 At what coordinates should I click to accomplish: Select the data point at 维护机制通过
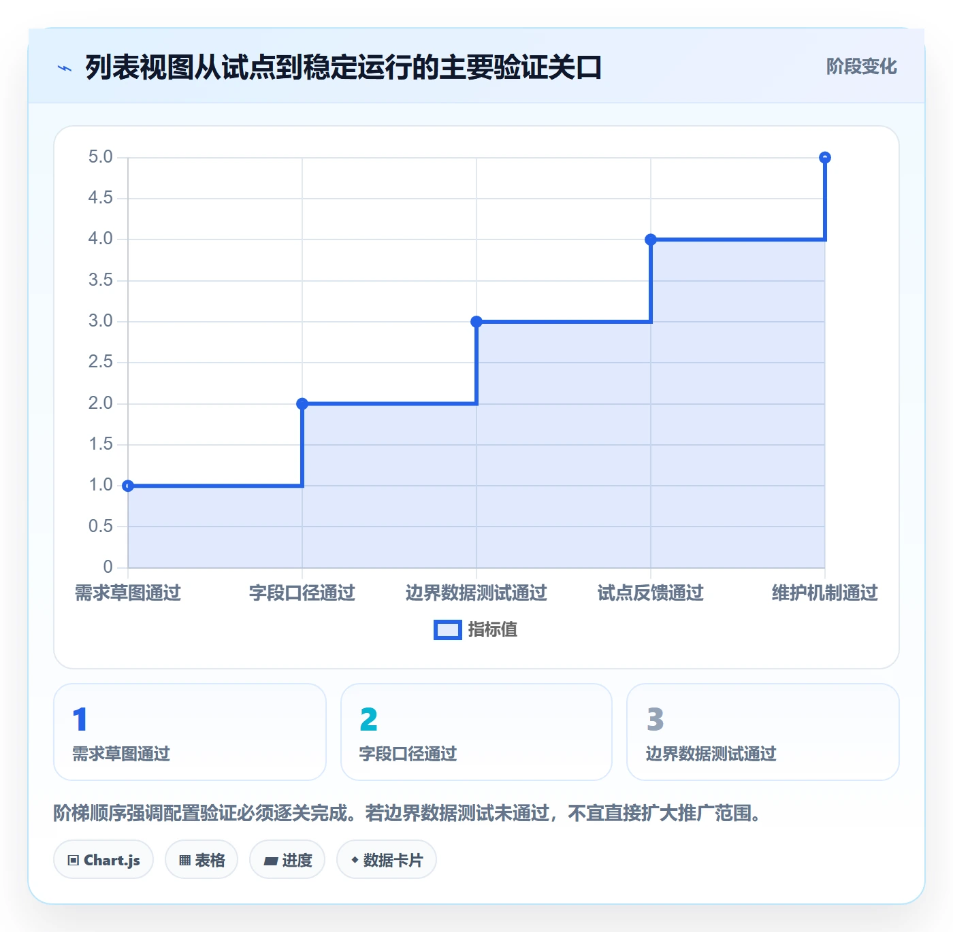tap(825, 158)
